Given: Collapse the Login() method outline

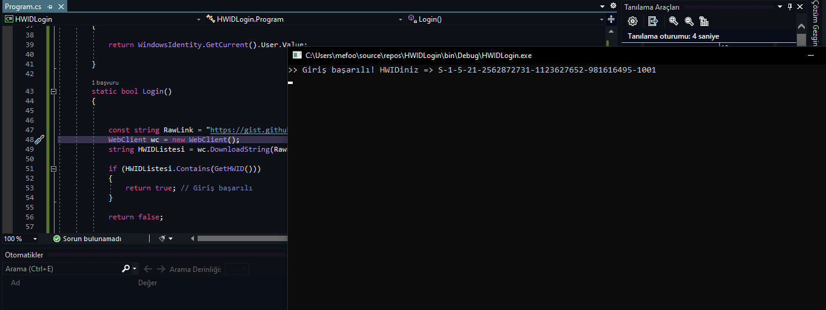Looking at the screenshot, I should (x=53, y=92).
